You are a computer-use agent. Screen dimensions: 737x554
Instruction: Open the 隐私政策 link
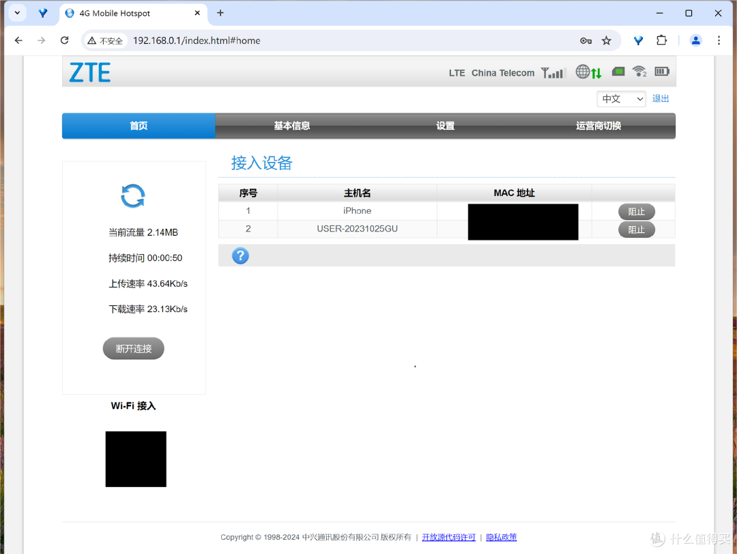point(502,537)
